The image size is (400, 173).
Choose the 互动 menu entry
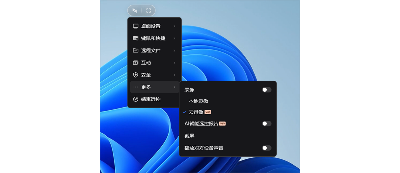coord(155,62)
